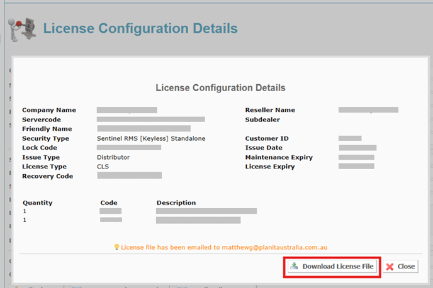The width and height of the screenshot is (433, 288).
Task: Select the Sentinel RMS Keyless Standalone value
Action: pos(150,138)
